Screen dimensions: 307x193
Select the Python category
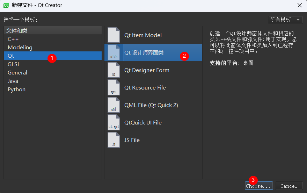tap(16, 90)
